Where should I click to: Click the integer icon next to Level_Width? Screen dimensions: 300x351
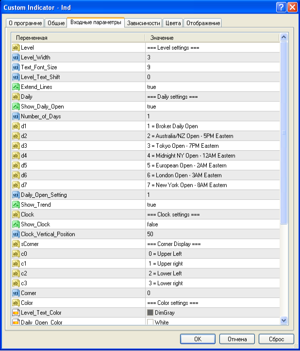(x=16, y=57)
